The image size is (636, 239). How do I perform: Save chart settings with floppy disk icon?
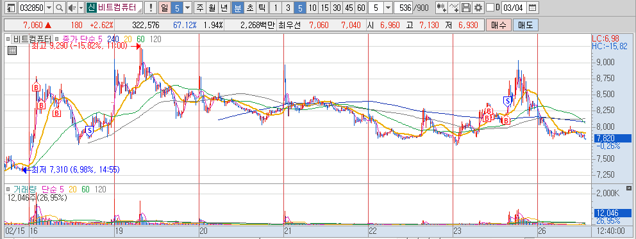click(x=467, y=7)
